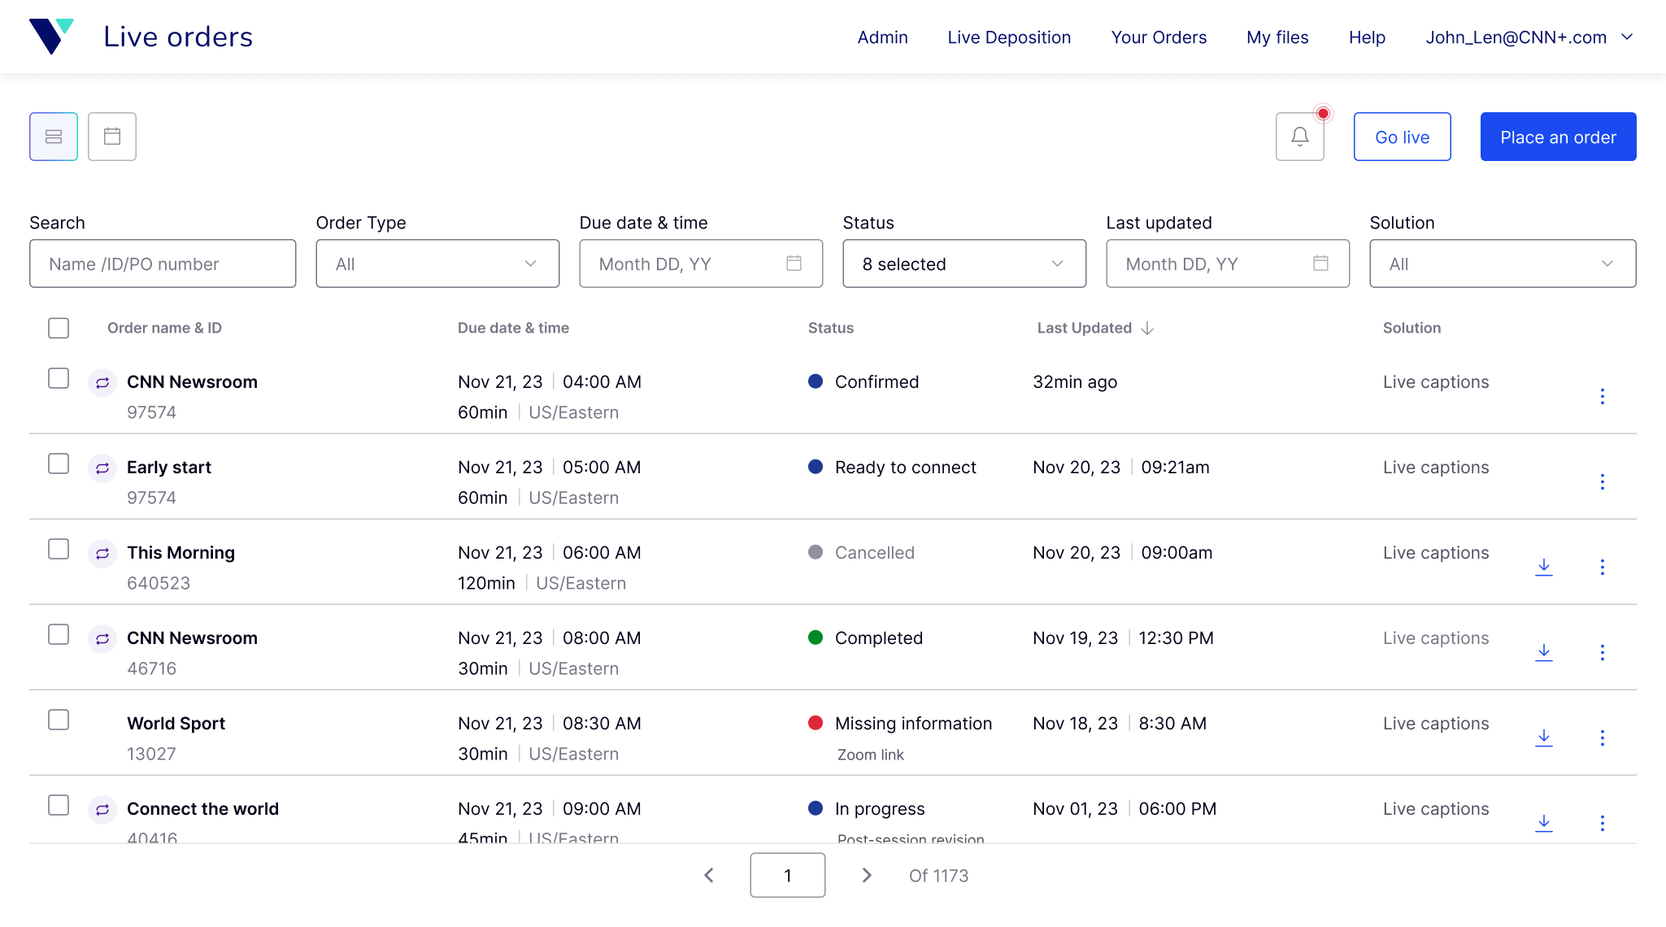Screen dimensions: 1666x927
Task: Sort by Last Updated arrow
Action: click(x=1147, y=329)
